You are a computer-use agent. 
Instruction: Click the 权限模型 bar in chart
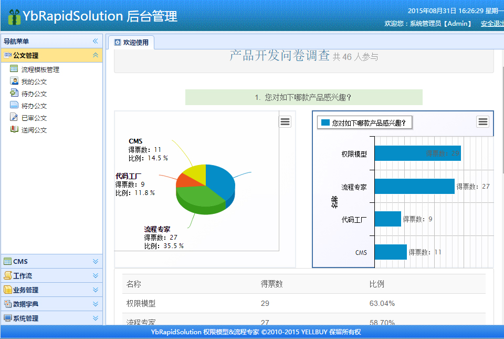pyautogui.click(x=417, y=153)
